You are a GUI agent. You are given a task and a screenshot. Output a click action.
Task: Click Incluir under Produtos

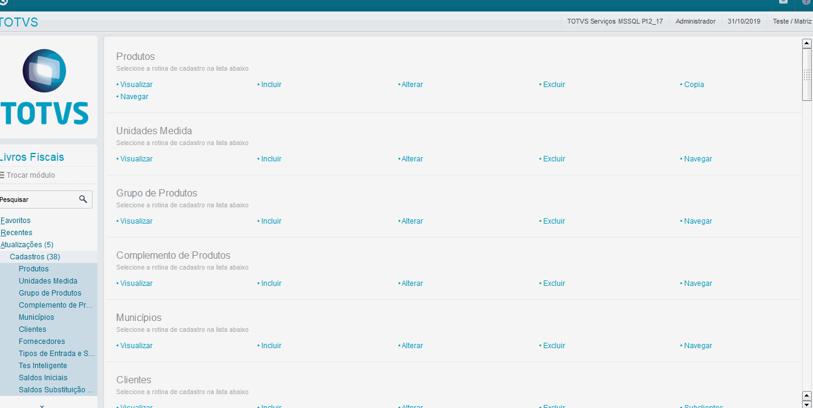271,85
